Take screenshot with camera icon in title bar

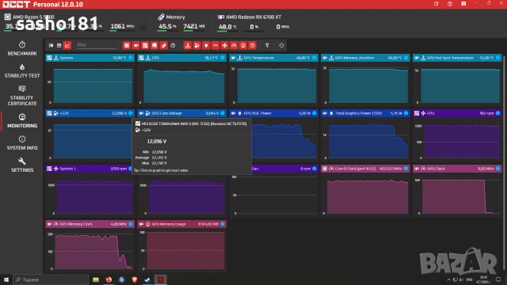(x=463, y=4)
